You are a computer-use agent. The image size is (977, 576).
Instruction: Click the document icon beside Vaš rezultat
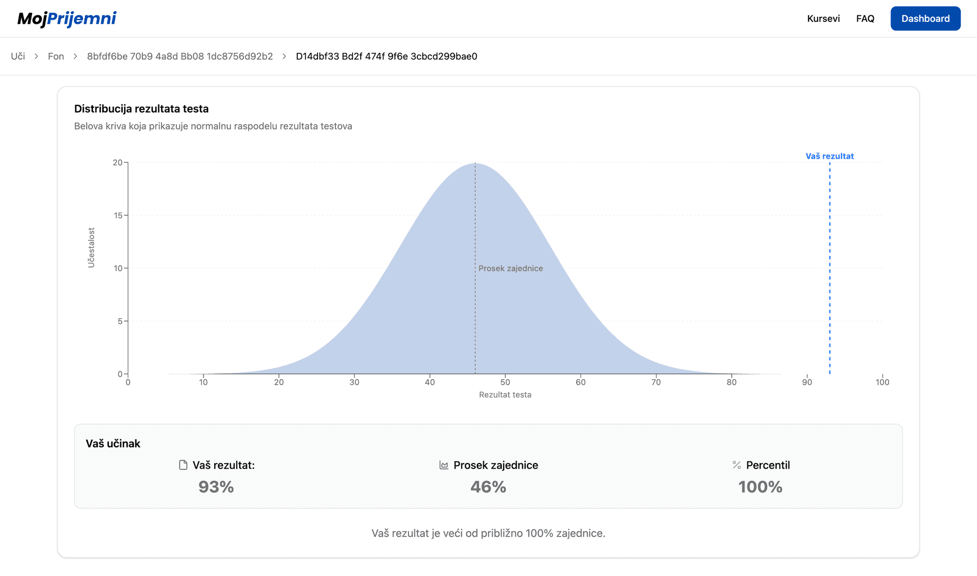pyautogui.click(x=183, y=465)
